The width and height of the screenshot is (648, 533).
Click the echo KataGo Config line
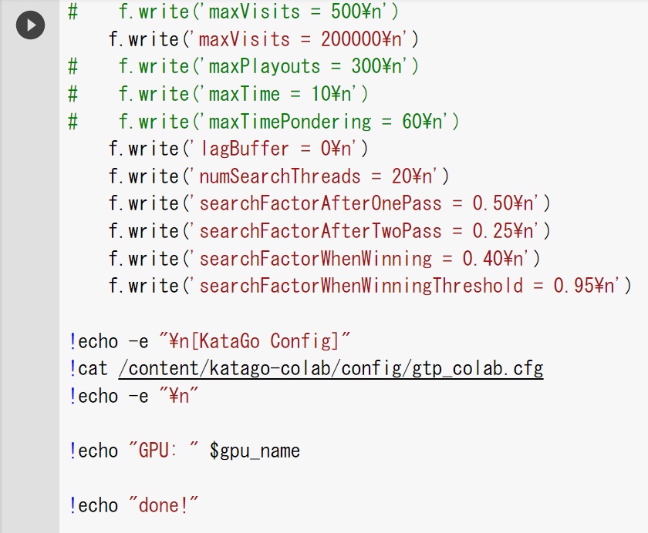210,341
